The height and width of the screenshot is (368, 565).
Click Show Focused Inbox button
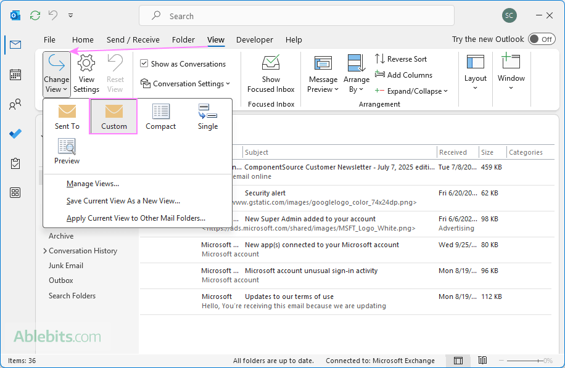(x=271, y=74)
